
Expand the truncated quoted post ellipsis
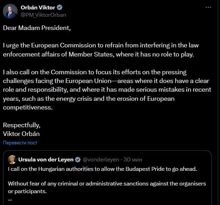[10, 200]
